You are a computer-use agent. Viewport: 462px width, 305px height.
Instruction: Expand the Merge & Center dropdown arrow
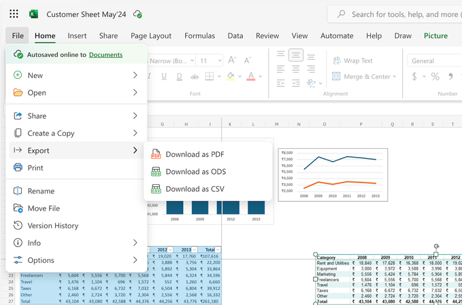(395, 77)
